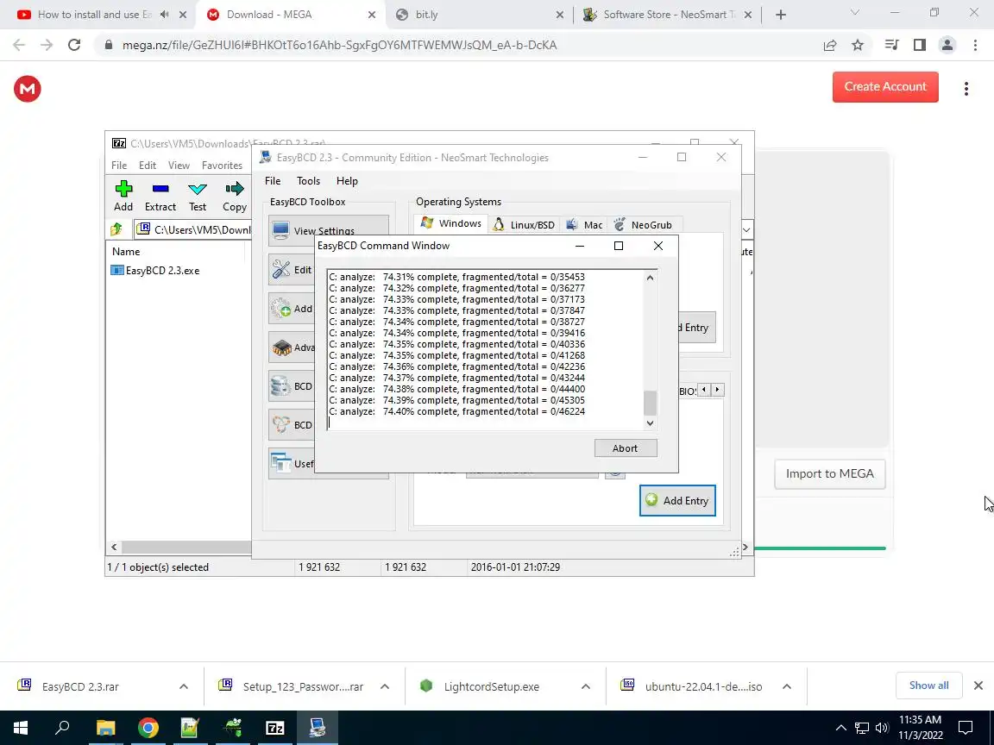Click the Edit Boot Menu wrench icon
This screenshot has height=745, width=994.
coord(280,269)
